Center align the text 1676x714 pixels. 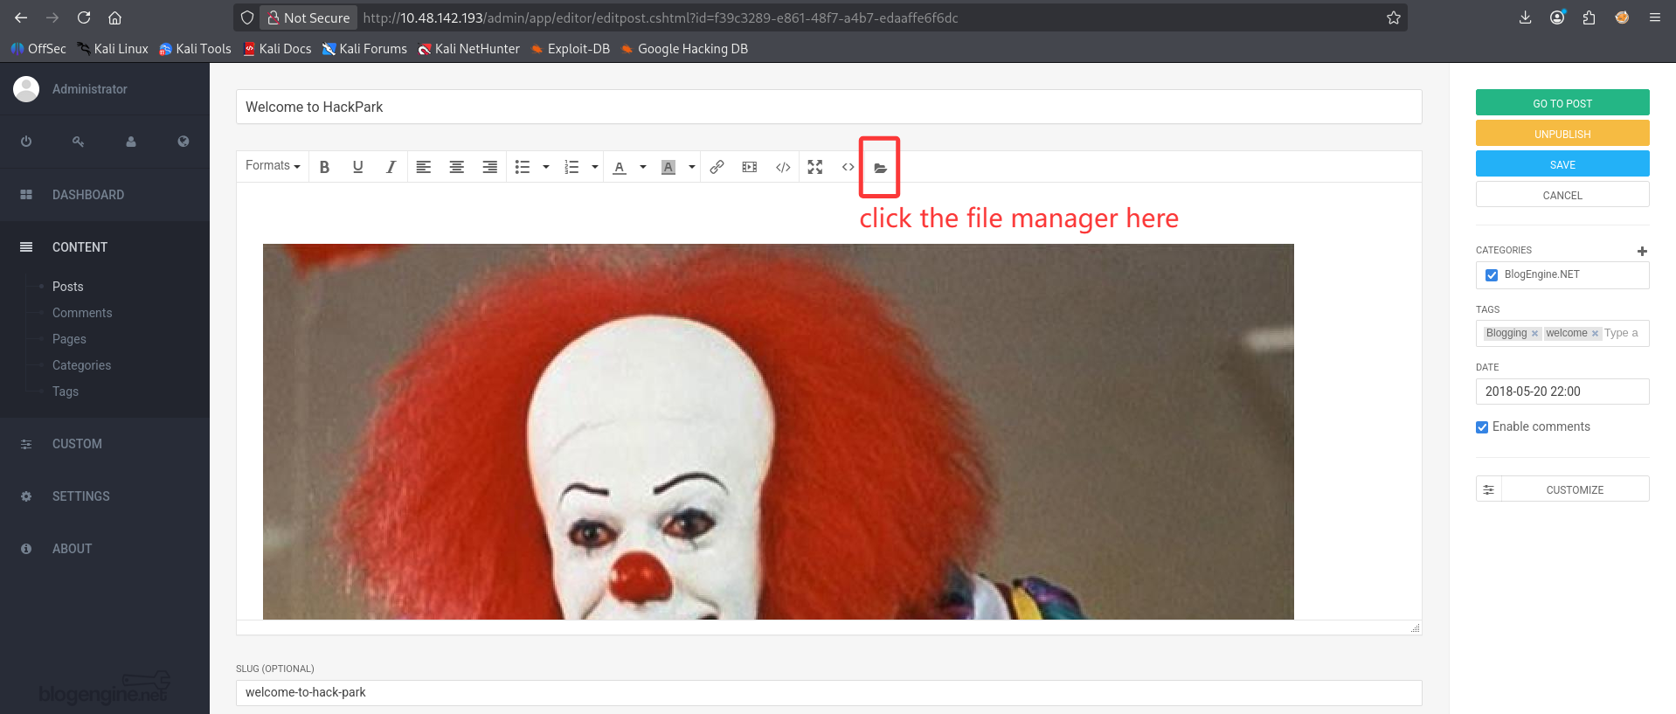click(x=457, y=167)
